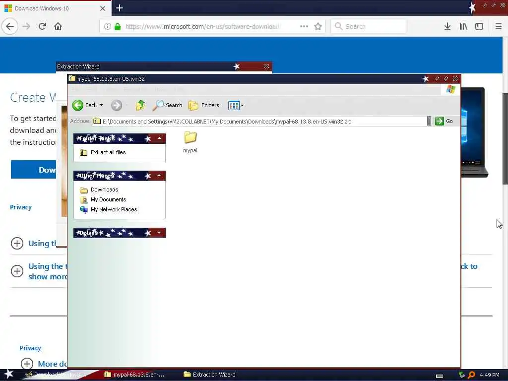Show site information in Firefox URL bar

108,27
